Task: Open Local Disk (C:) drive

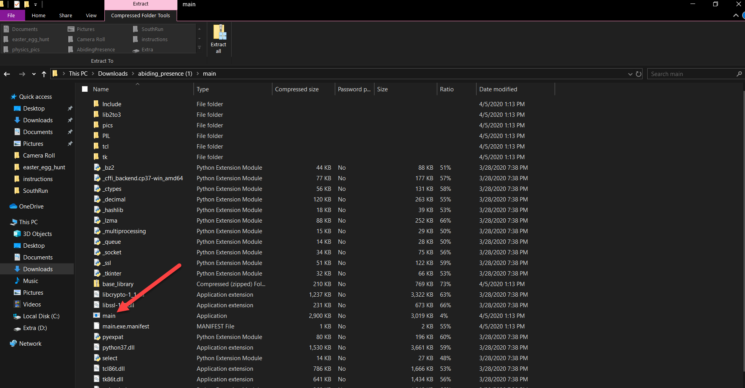Action: click(41, 316)
